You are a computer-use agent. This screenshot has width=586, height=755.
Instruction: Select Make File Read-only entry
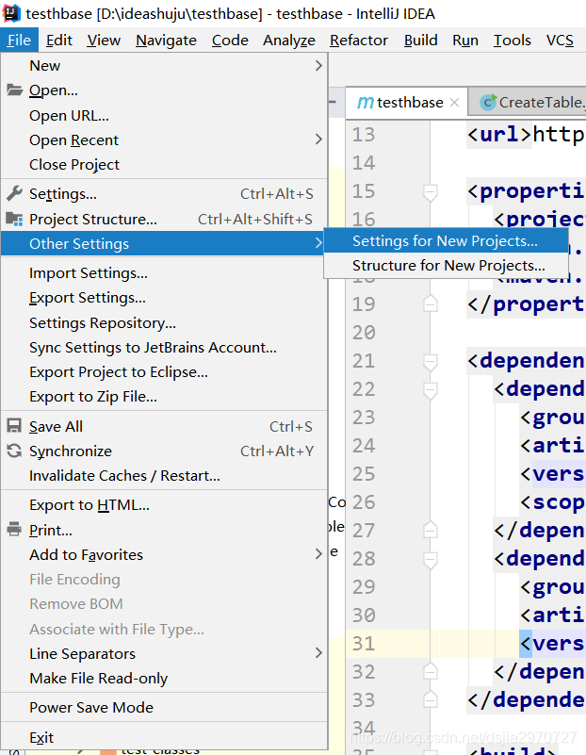pos(164,678)
